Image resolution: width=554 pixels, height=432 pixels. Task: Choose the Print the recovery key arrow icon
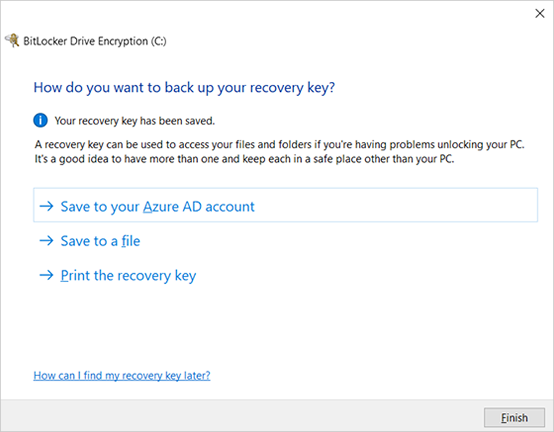click(x=47, y=275)
